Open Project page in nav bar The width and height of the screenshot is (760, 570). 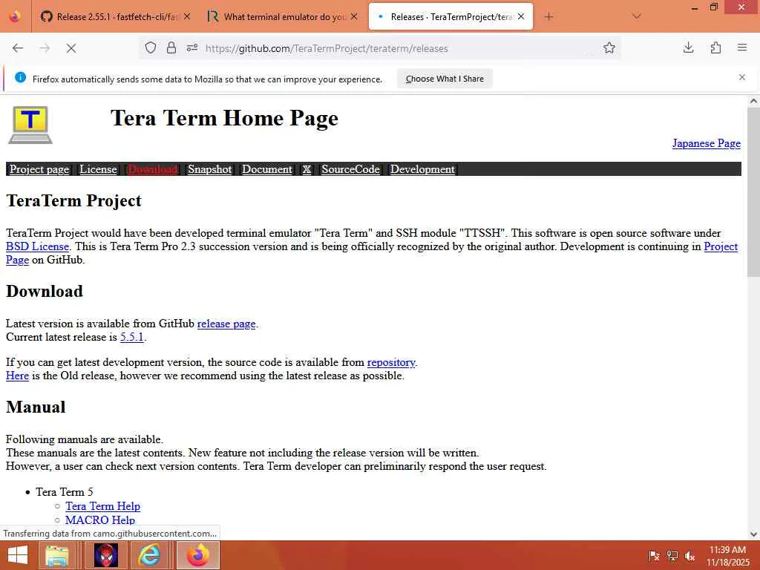39,169
